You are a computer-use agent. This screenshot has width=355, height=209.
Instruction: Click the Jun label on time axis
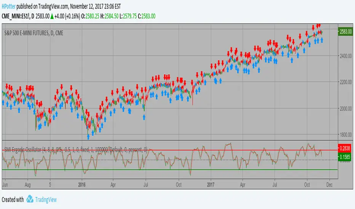5,185
